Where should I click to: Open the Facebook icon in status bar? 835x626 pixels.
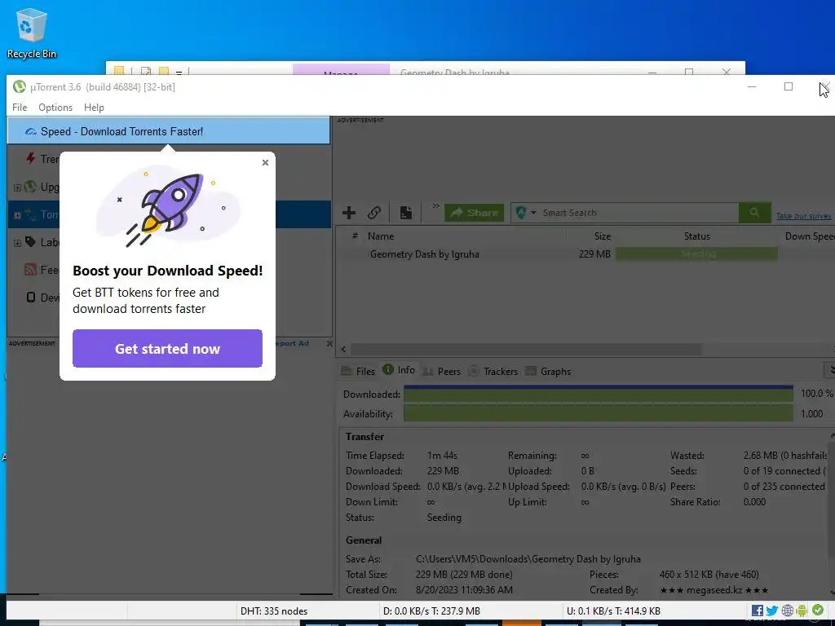758,611
